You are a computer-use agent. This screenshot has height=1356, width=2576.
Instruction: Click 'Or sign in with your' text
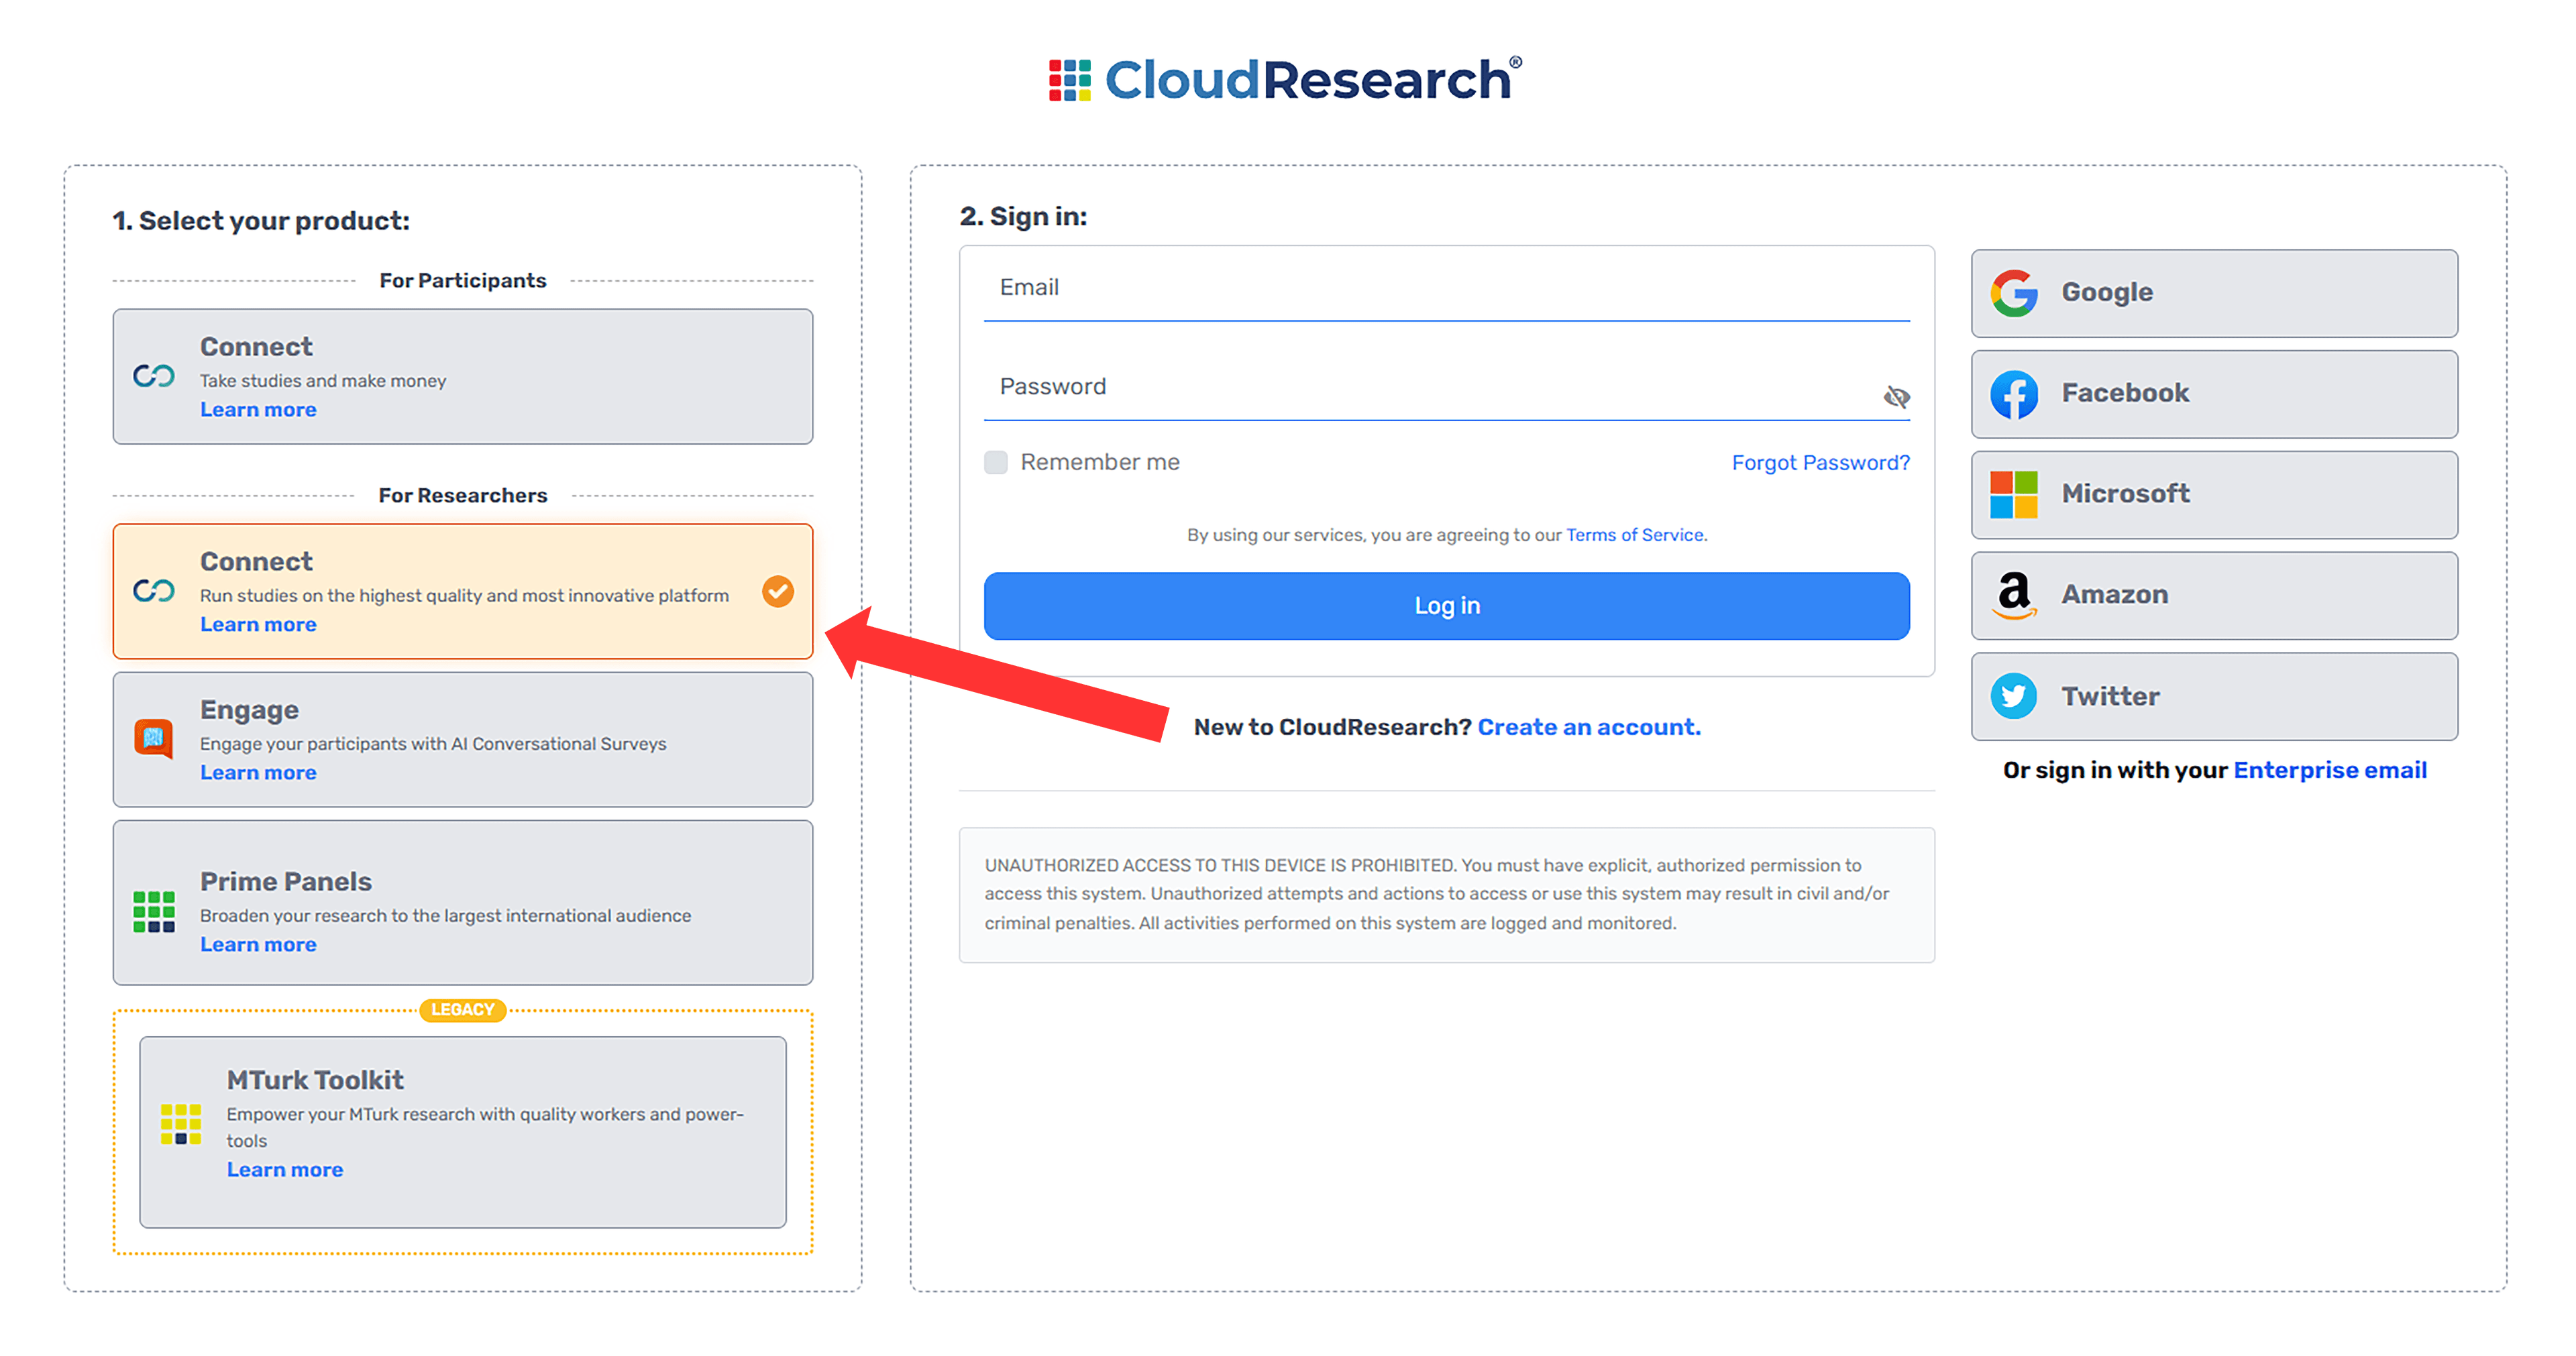click(2116, 770)
